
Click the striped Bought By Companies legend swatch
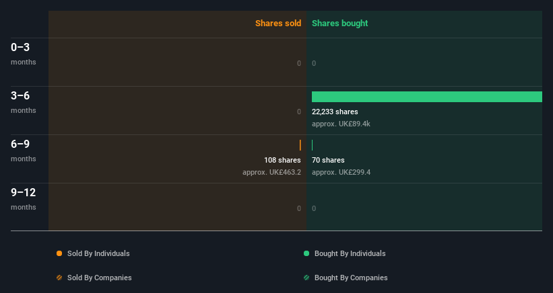[306, 278]
